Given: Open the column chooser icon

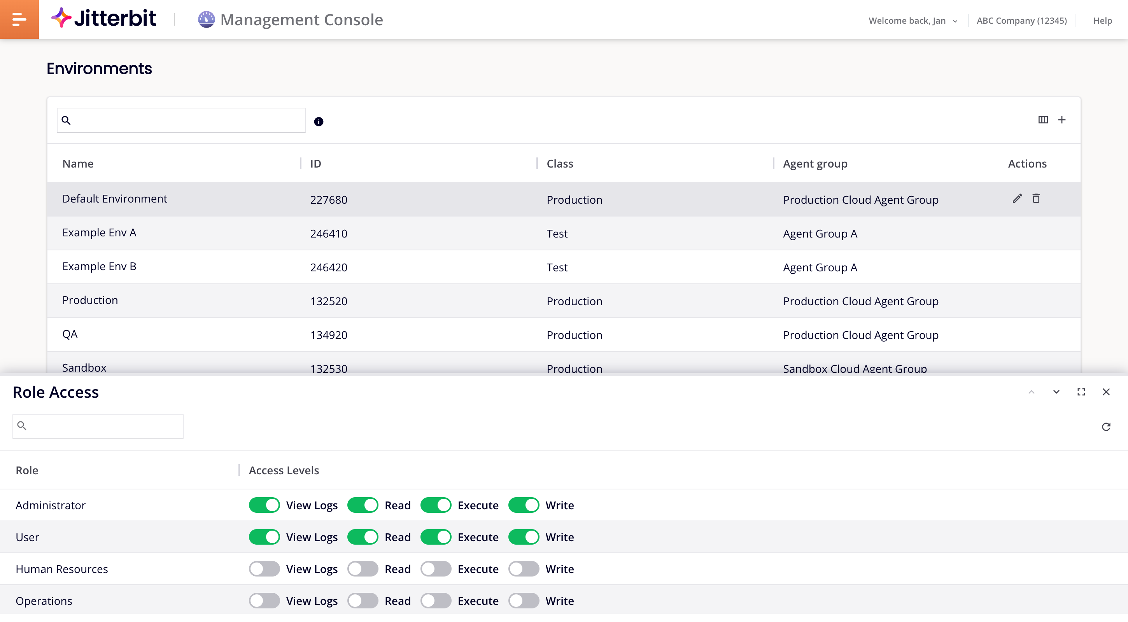Looking at the screenshot, I should [1043, 120].
